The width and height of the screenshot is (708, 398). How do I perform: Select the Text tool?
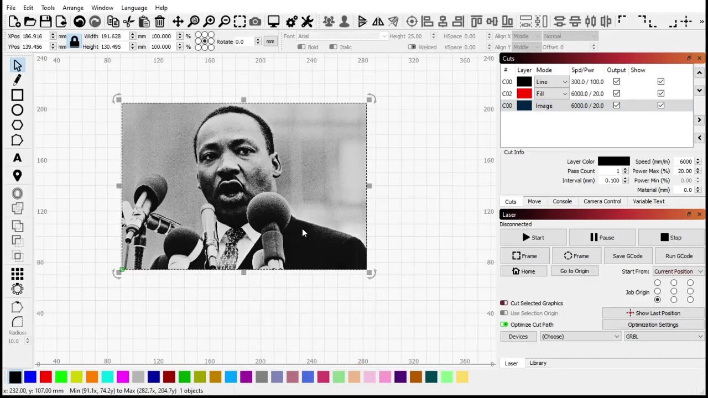tap(17, 158)
